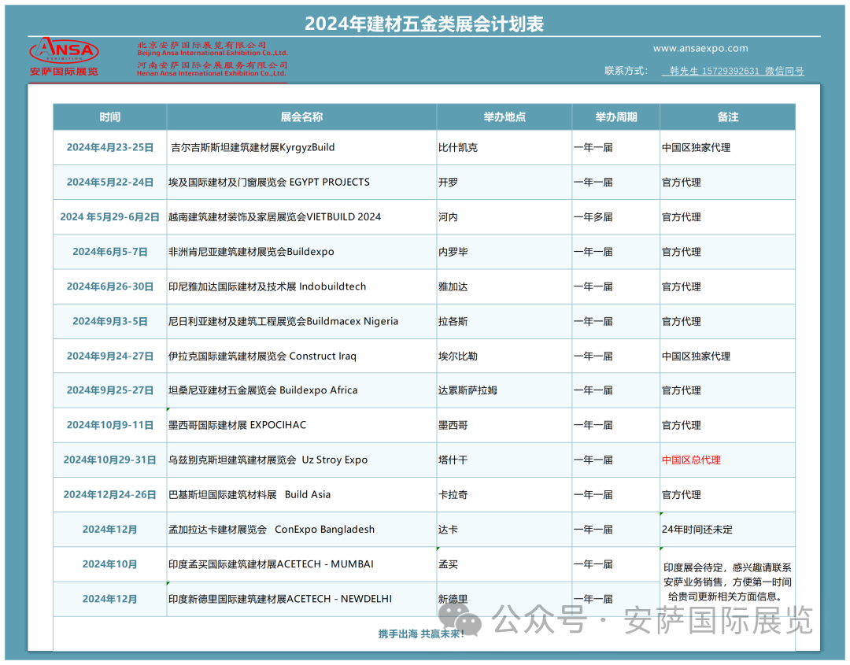
Task: Click the location cell 河内
Action: coord(504,216)
